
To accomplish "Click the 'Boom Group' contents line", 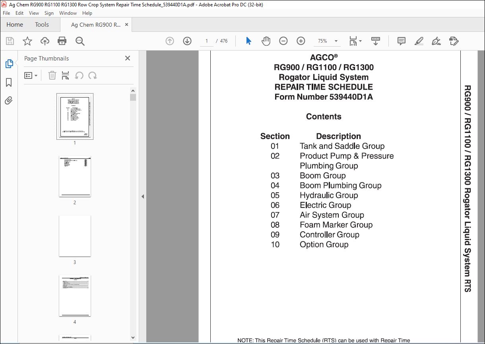I will coord(322,176).
